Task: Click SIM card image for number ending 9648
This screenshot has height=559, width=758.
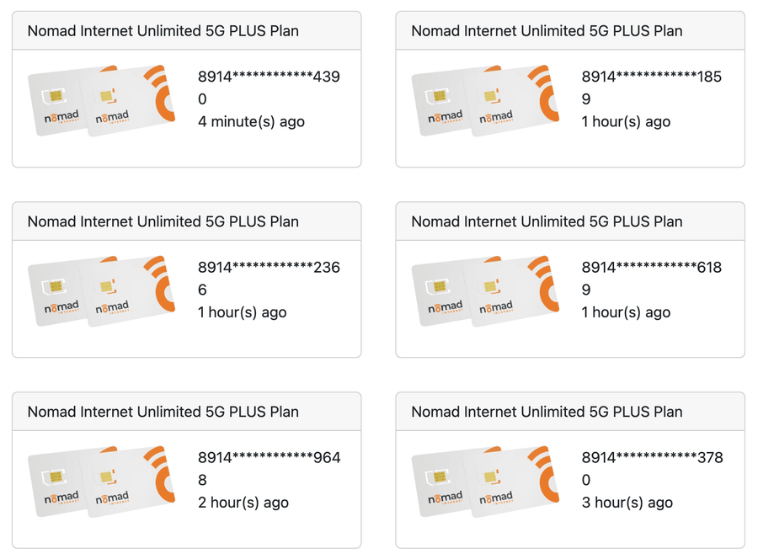Action: pos(102,482)
